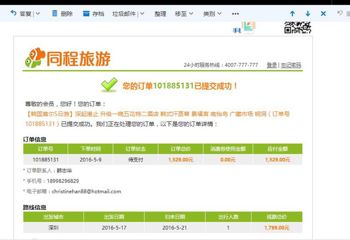This screenshot has width=350, height=240.
Task: Click the 消费券使用金额 column header
Action: [x=228, y=149]
